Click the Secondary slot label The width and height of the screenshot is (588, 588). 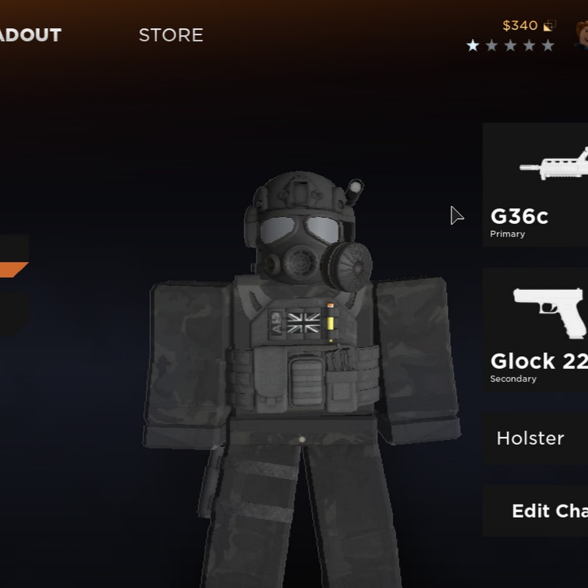(513, 379)
